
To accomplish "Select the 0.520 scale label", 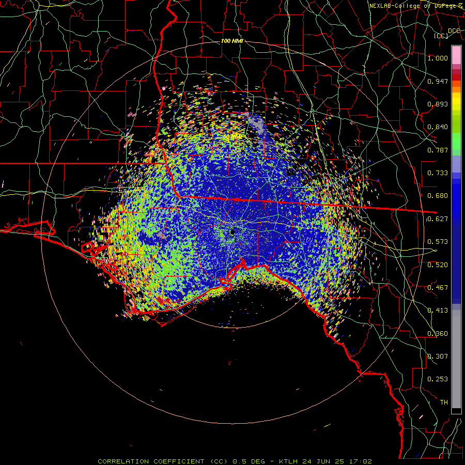I will 438,265.
